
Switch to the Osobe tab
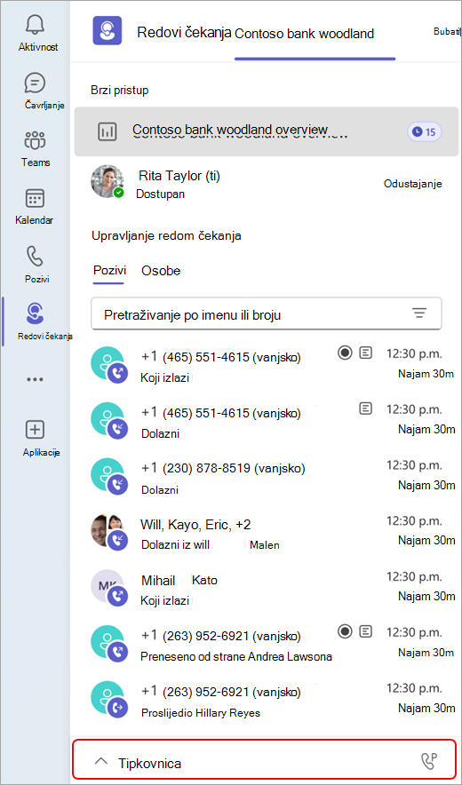[x=161, y=270]
